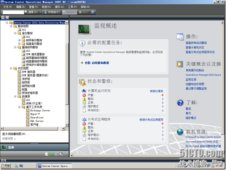Click 使用操作控制台 link
Screen dimensions: 226x170
pos(195,70)
